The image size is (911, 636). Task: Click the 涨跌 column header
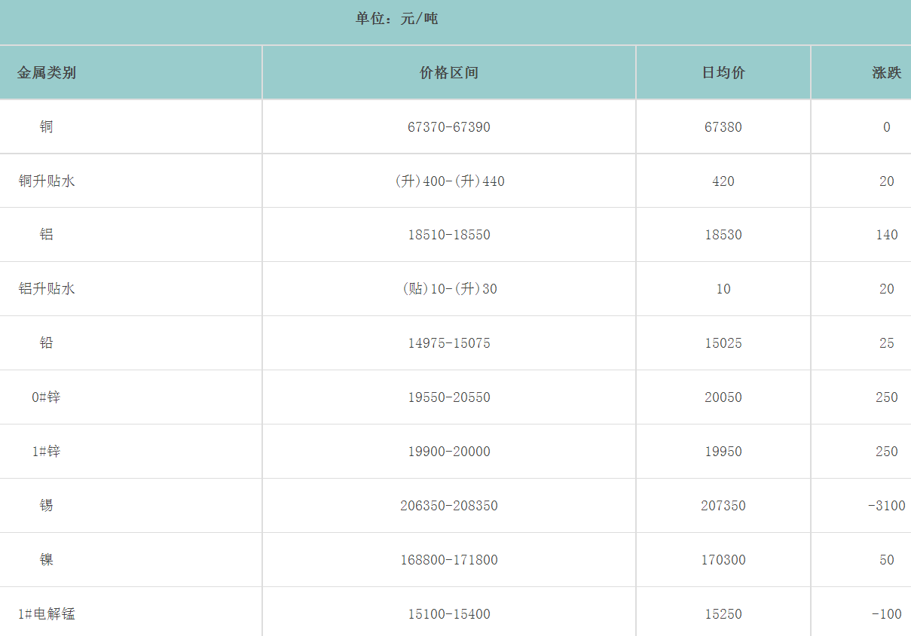tap(886, 73)
